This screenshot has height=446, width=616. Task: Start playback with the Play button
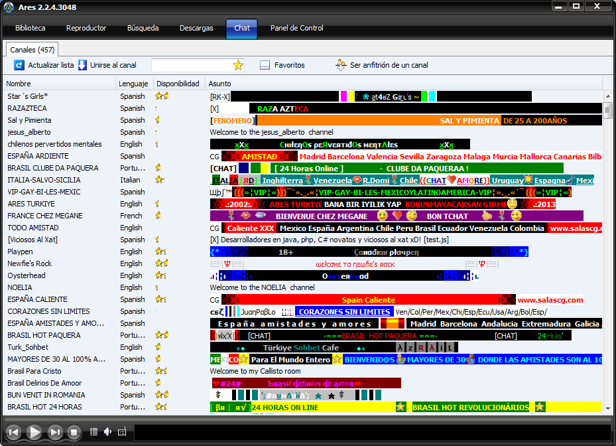click(x=34, y=432)
